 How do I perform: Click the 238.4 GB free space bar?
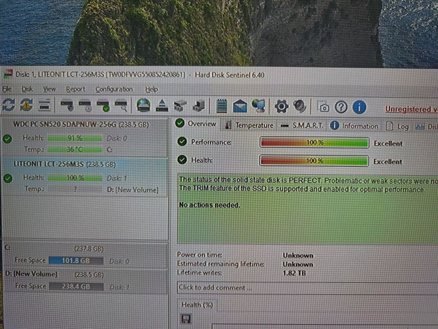[x=76, y=287]
